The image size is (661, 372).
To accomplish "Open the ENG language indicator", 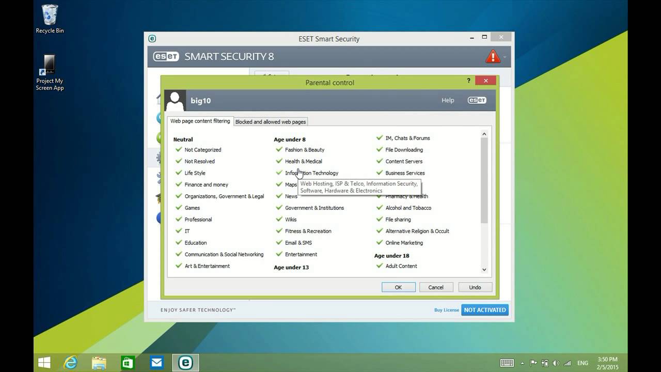I will click(x=583, y=363).
